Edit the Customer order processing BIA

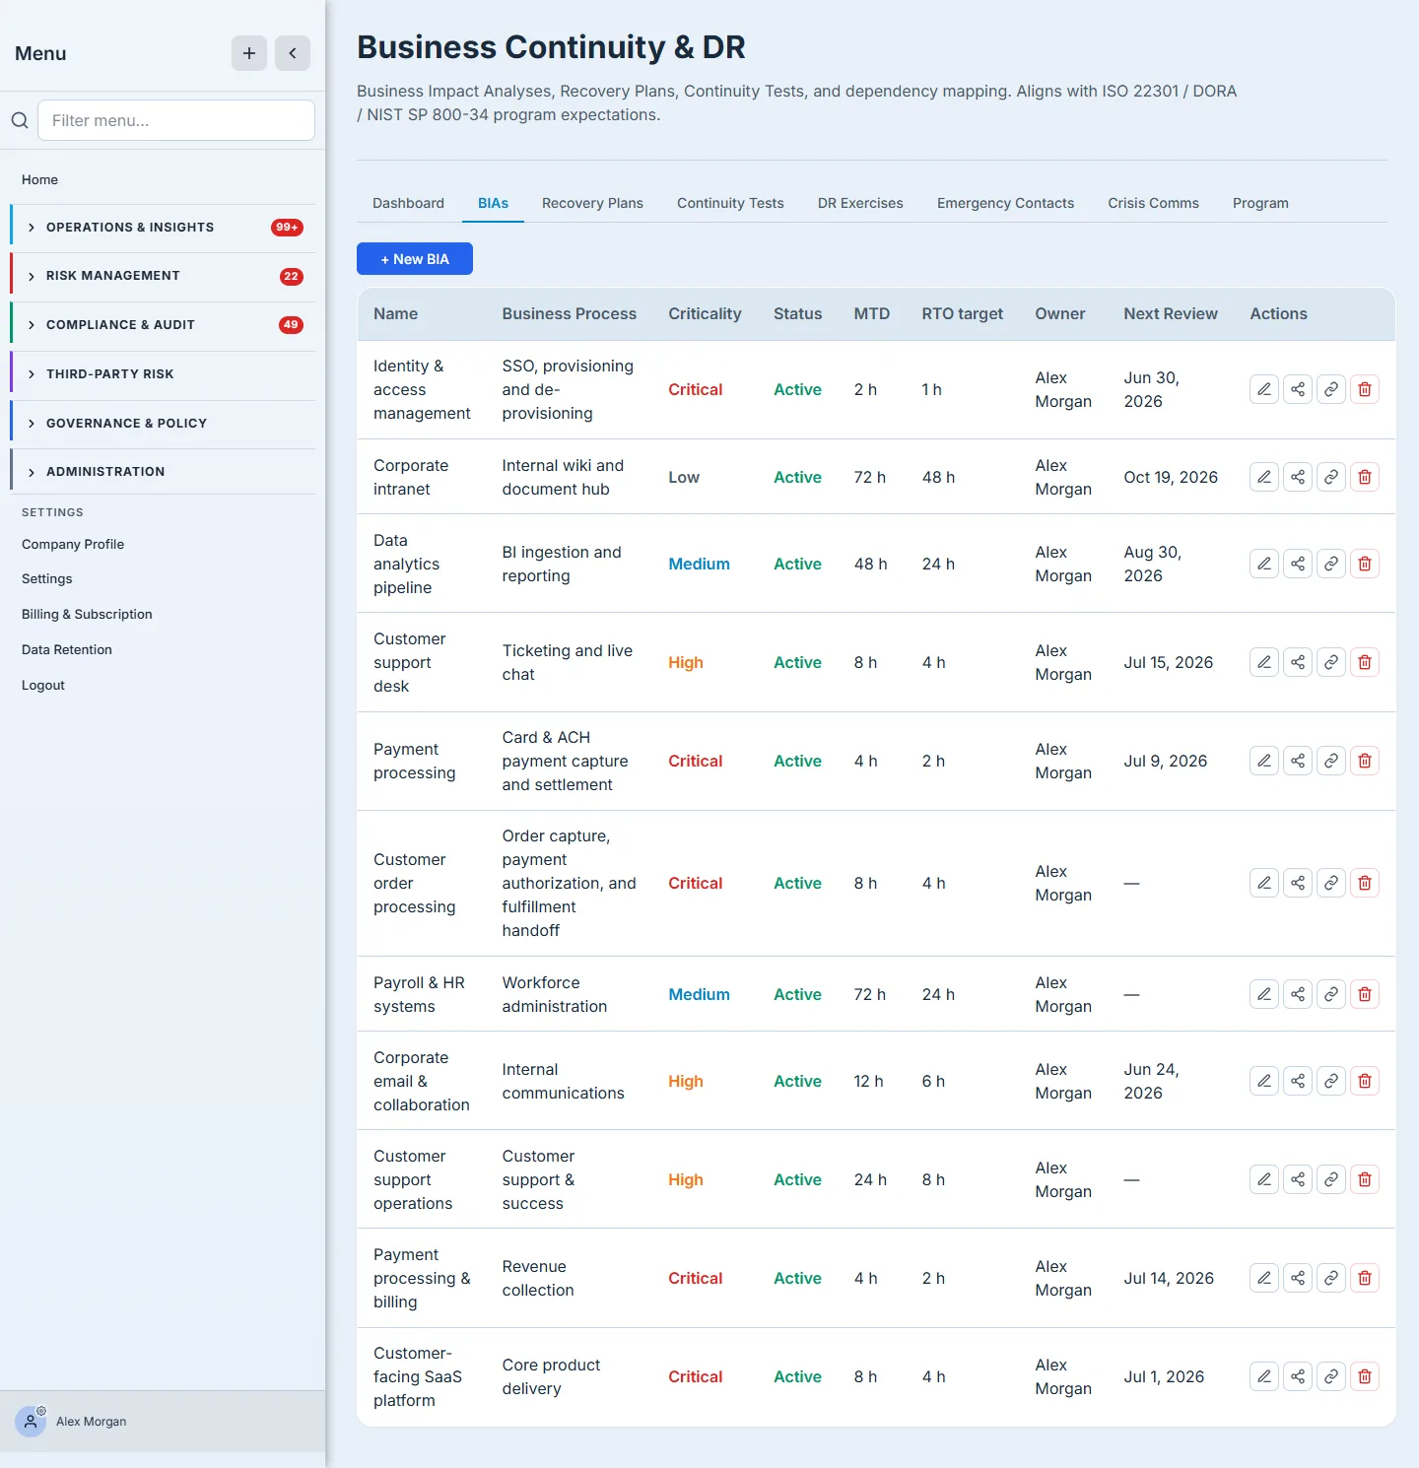1264,883
